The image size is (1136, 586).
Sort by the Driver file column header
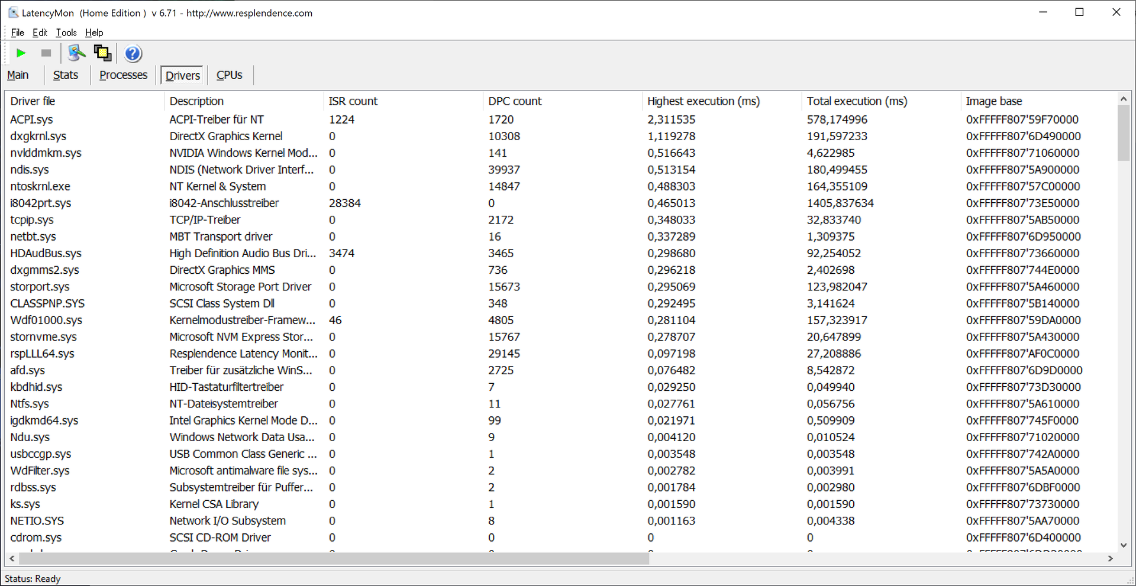(x=85, y=101)
